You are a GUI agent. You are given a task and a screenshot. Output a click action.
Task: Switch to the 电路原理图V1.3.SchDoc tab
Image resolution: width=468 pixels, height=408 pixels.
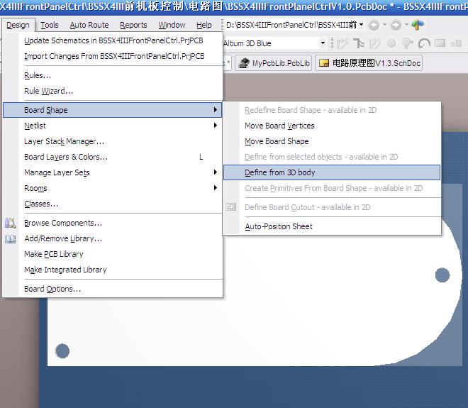pos(369,63)
